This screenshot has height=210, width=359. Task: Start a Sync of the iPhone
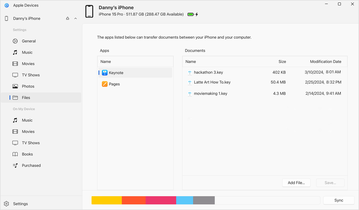click(338, 200)
